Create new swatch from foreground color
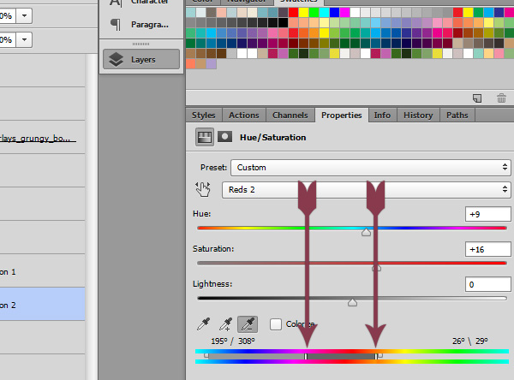514x380 pixels. coord(477,98)
